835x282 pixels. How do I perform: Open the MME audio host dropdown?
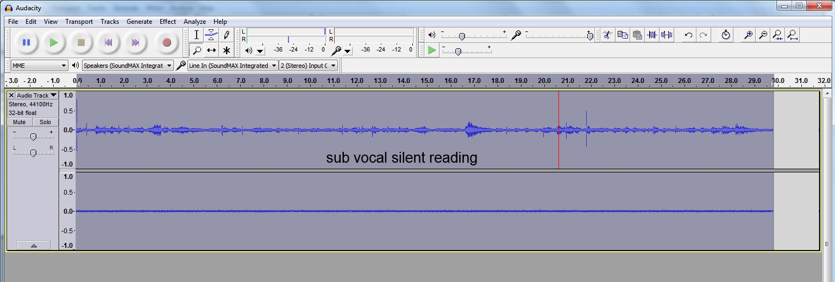pyautogui.click(x=39, y=66)
